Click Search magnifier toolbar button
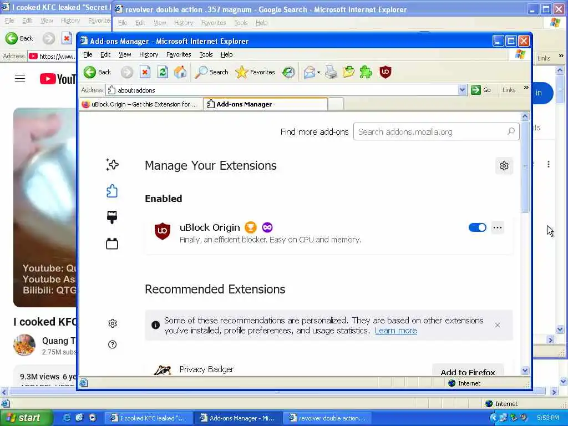The width and height of the screenshot is (568, 426). click(211, 72)
